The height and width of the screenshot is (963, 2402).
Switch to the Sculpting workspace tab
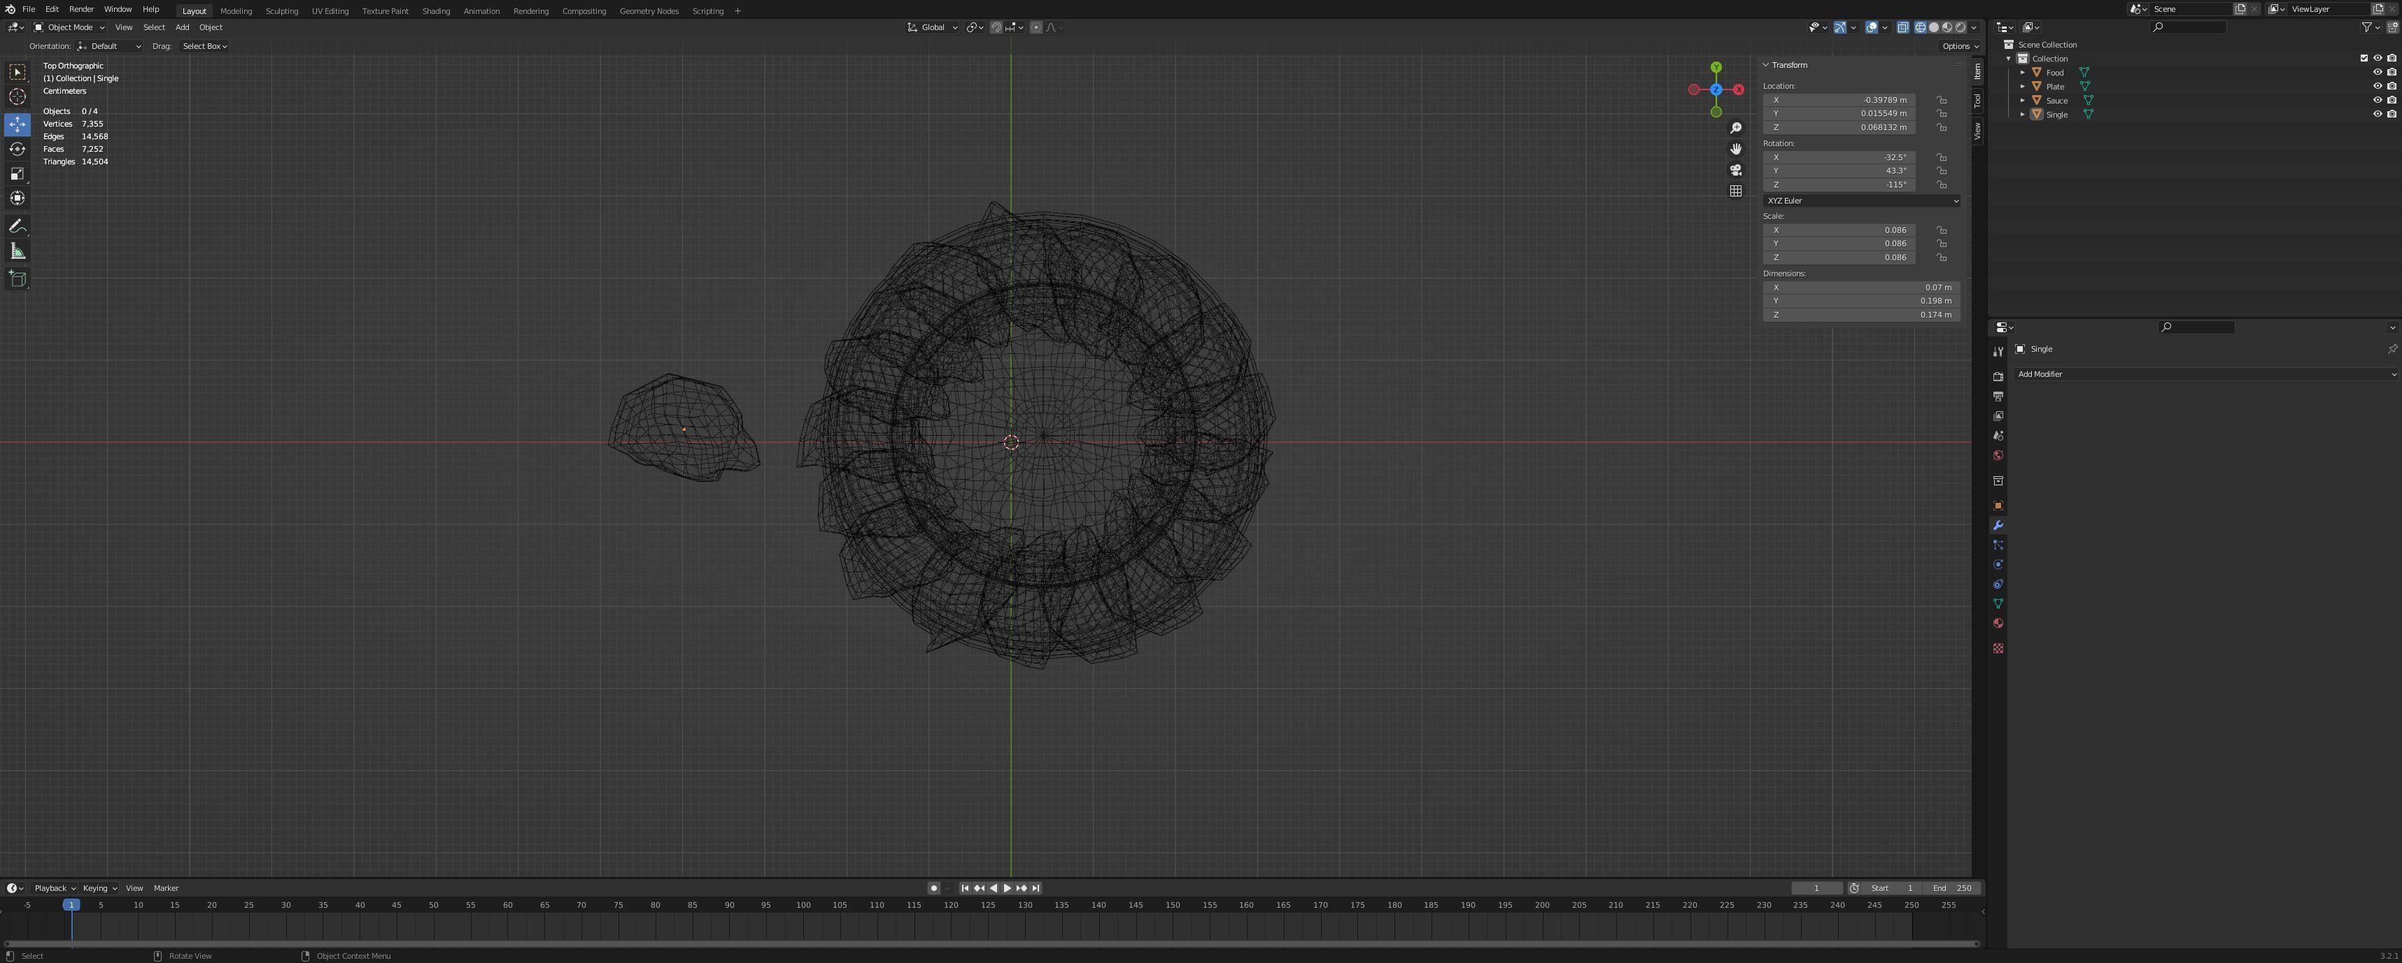pos(281,11)
